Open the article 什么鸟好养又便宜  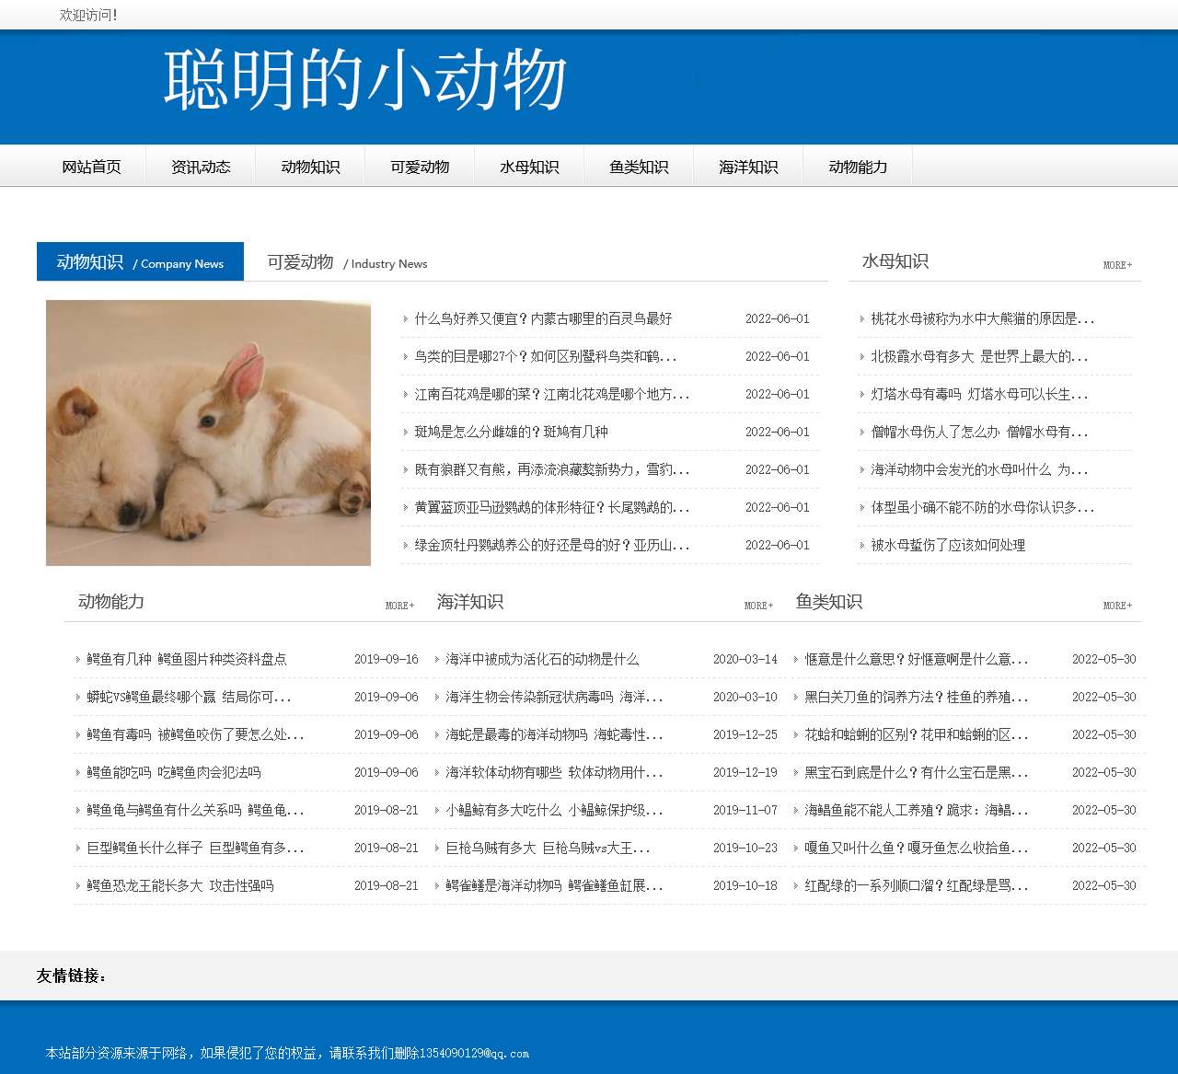543,318
